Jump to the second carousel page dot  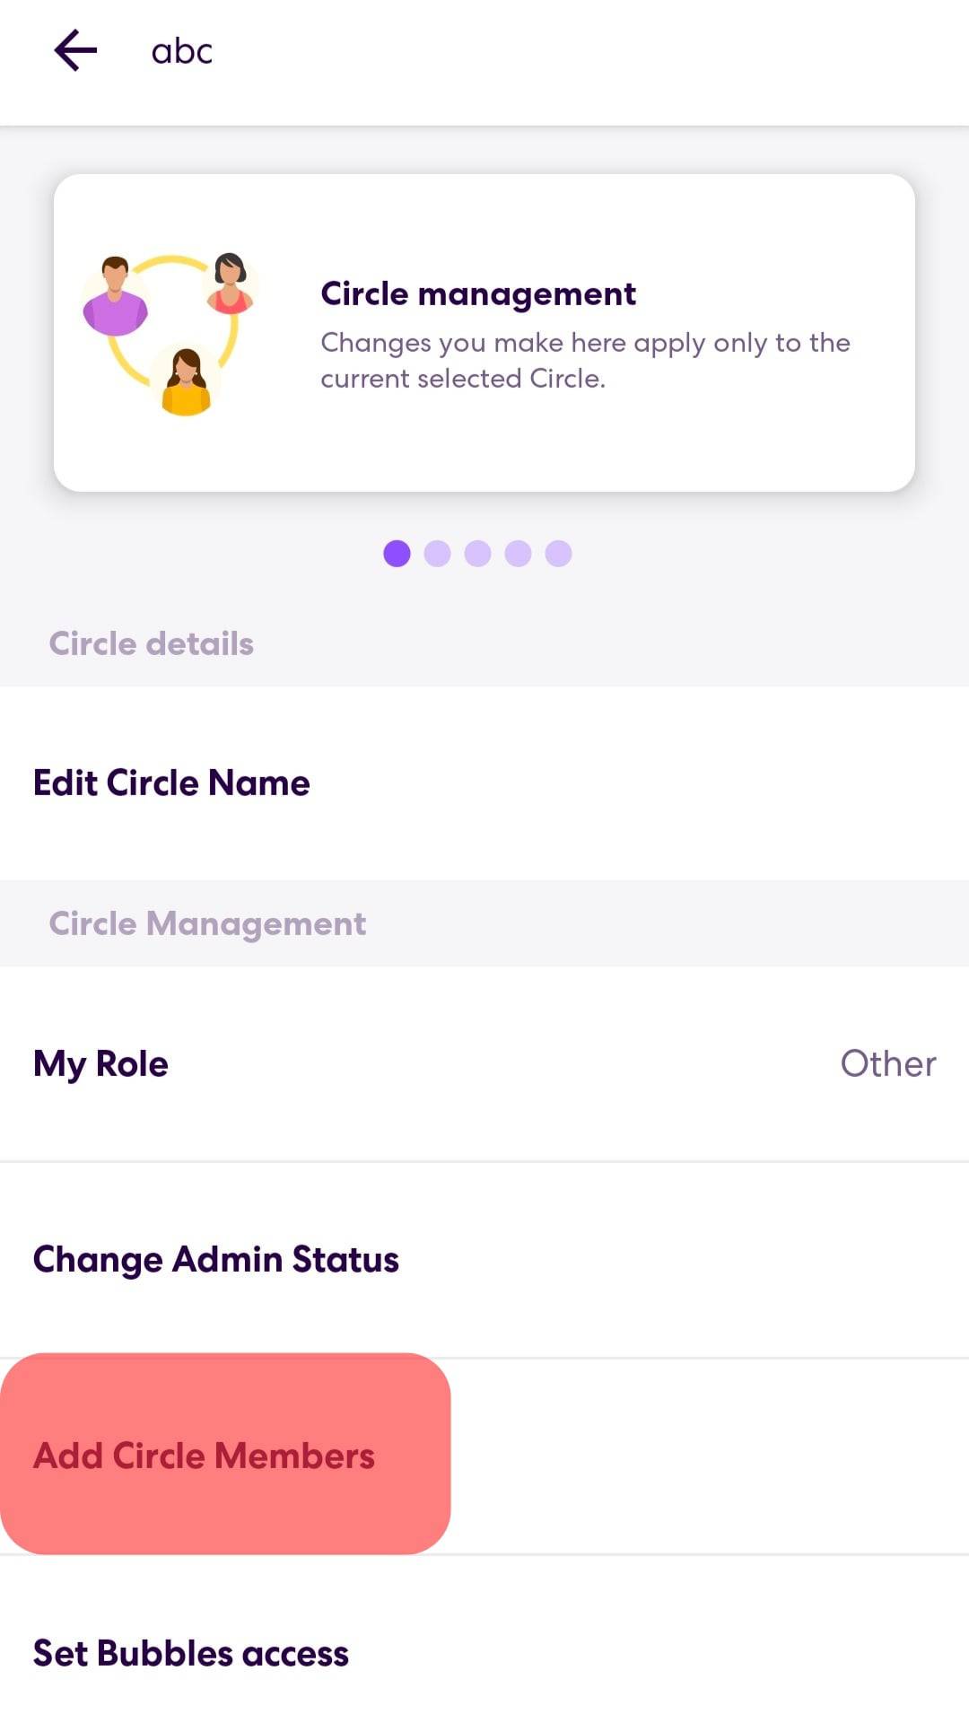click(437, 554)
